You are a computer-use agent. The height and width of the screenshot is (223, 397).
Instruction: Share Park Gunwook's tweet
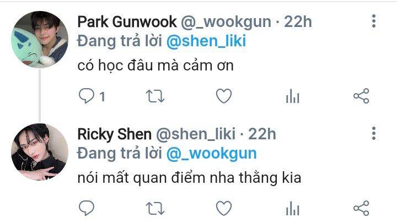[361, 96]
